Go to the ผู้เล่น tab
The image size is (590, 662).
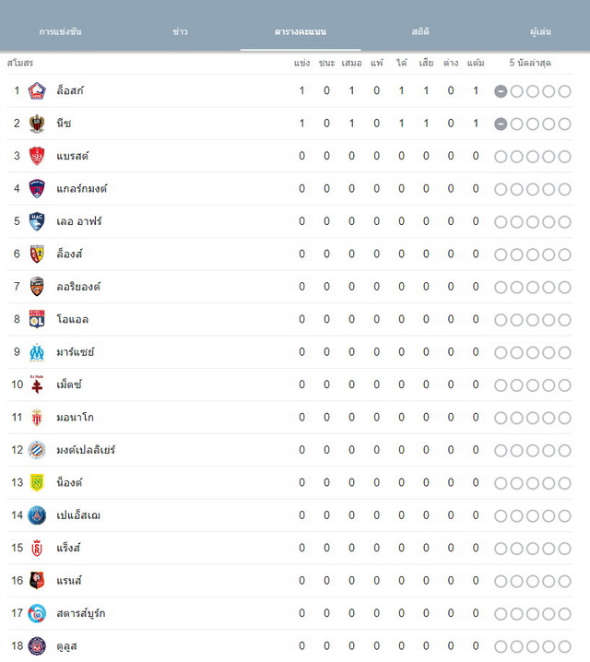pos(540,31)
